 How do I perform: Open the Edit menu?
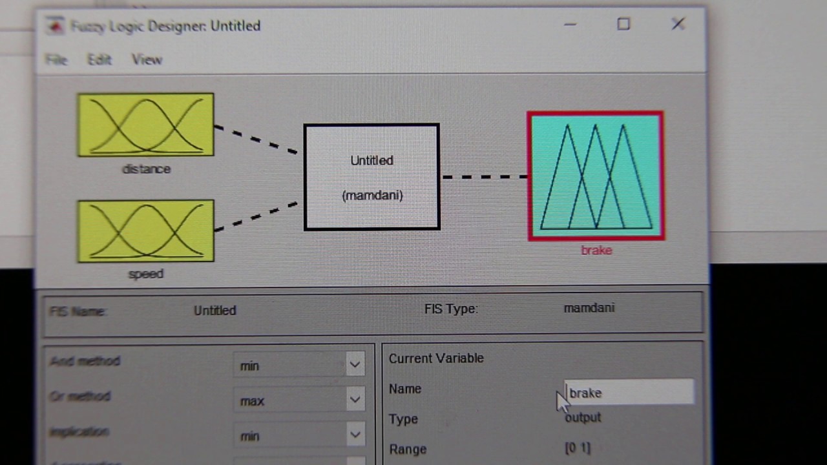[x=99, y=59]
